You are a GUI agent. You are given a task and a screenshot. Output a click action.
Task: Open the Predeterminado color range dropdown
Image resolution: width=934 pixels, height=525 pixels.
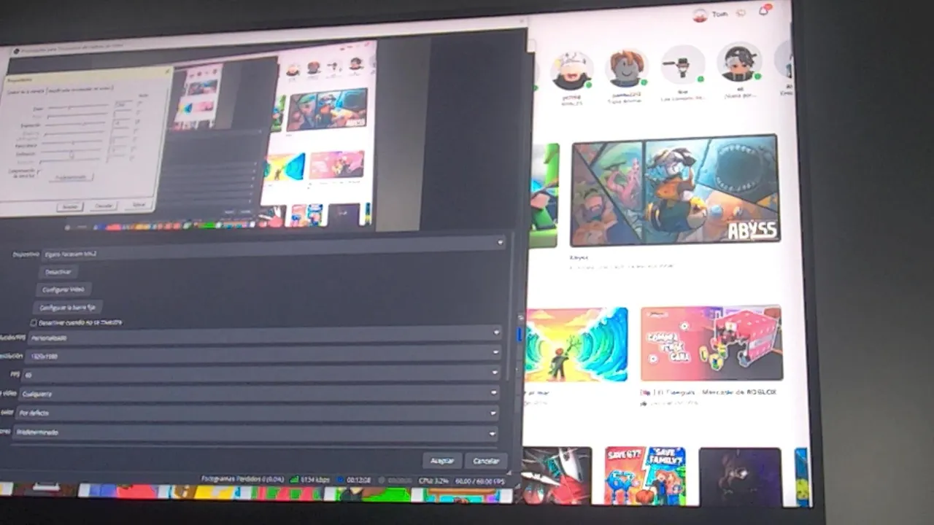pos(256,432)
